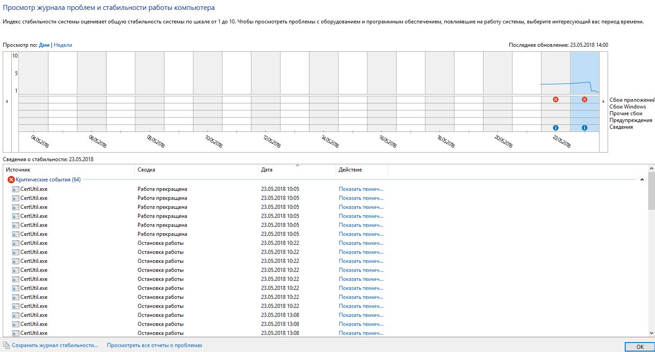This screenshot has height=352, width=655.
Task: Click the Сведения row label beside the chart
Action: (x=621, y=127)
